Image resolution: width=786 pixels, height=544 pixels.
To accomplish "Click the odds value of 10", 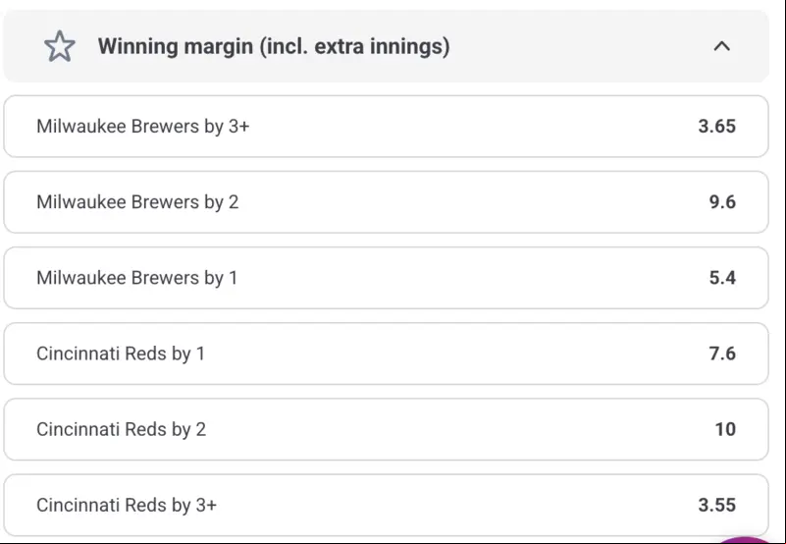I will [725, 429].
